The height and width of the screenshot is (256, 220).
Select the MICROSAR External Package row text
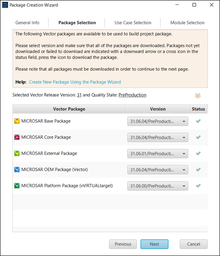[49, 153]
